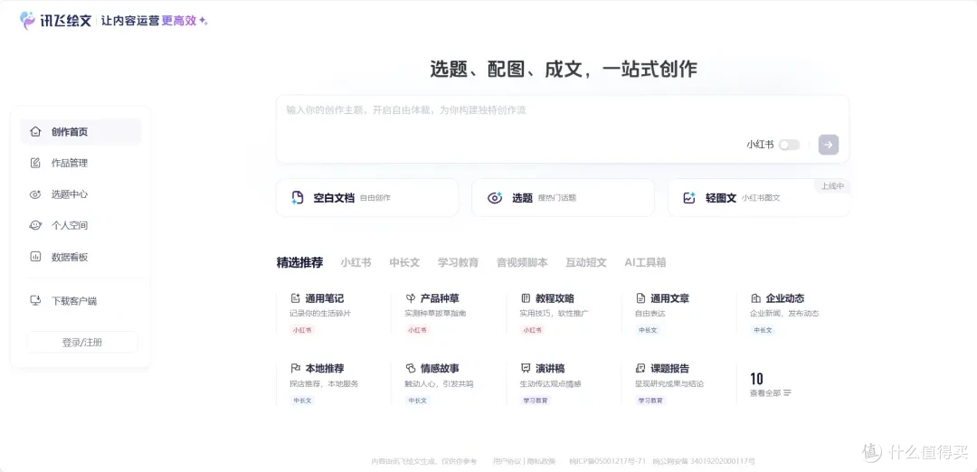Click the 产品种草 template title

[440, 298]
